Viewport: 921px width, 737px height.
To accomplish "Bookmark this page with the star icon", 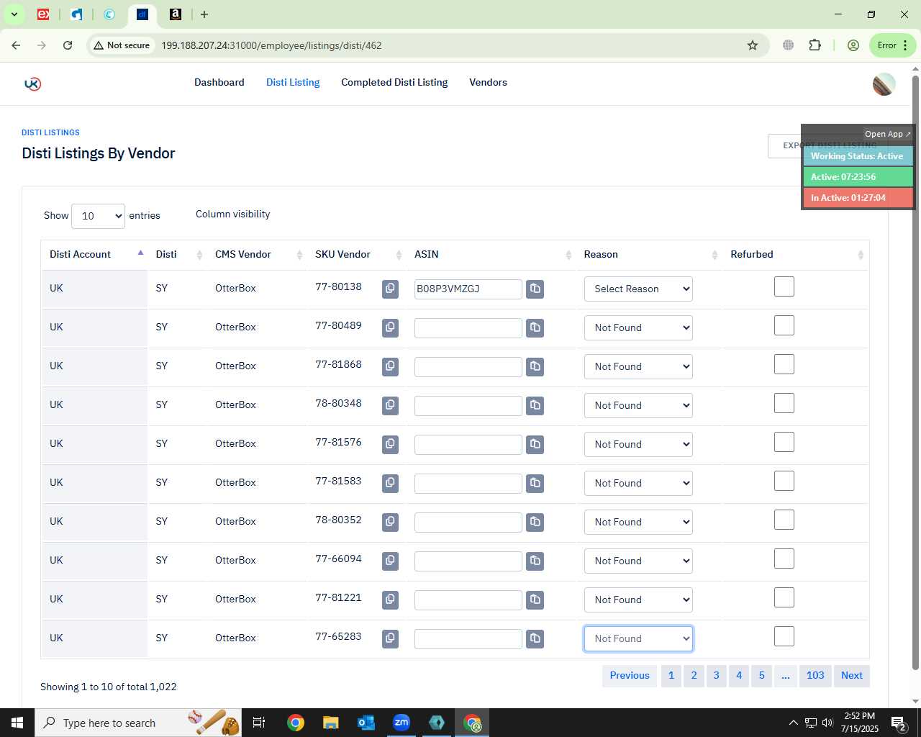I will click(x=753, y=45).
